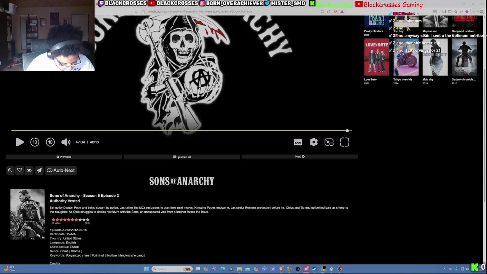Click the Crime genre link
The image size is (487, 274).
(64, 251)
